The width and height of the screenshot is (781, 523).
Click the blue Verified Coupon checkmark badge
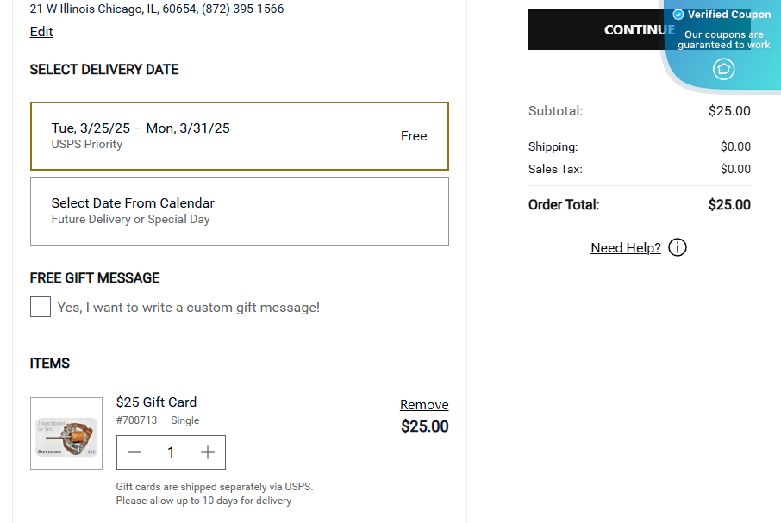(679, 15)
